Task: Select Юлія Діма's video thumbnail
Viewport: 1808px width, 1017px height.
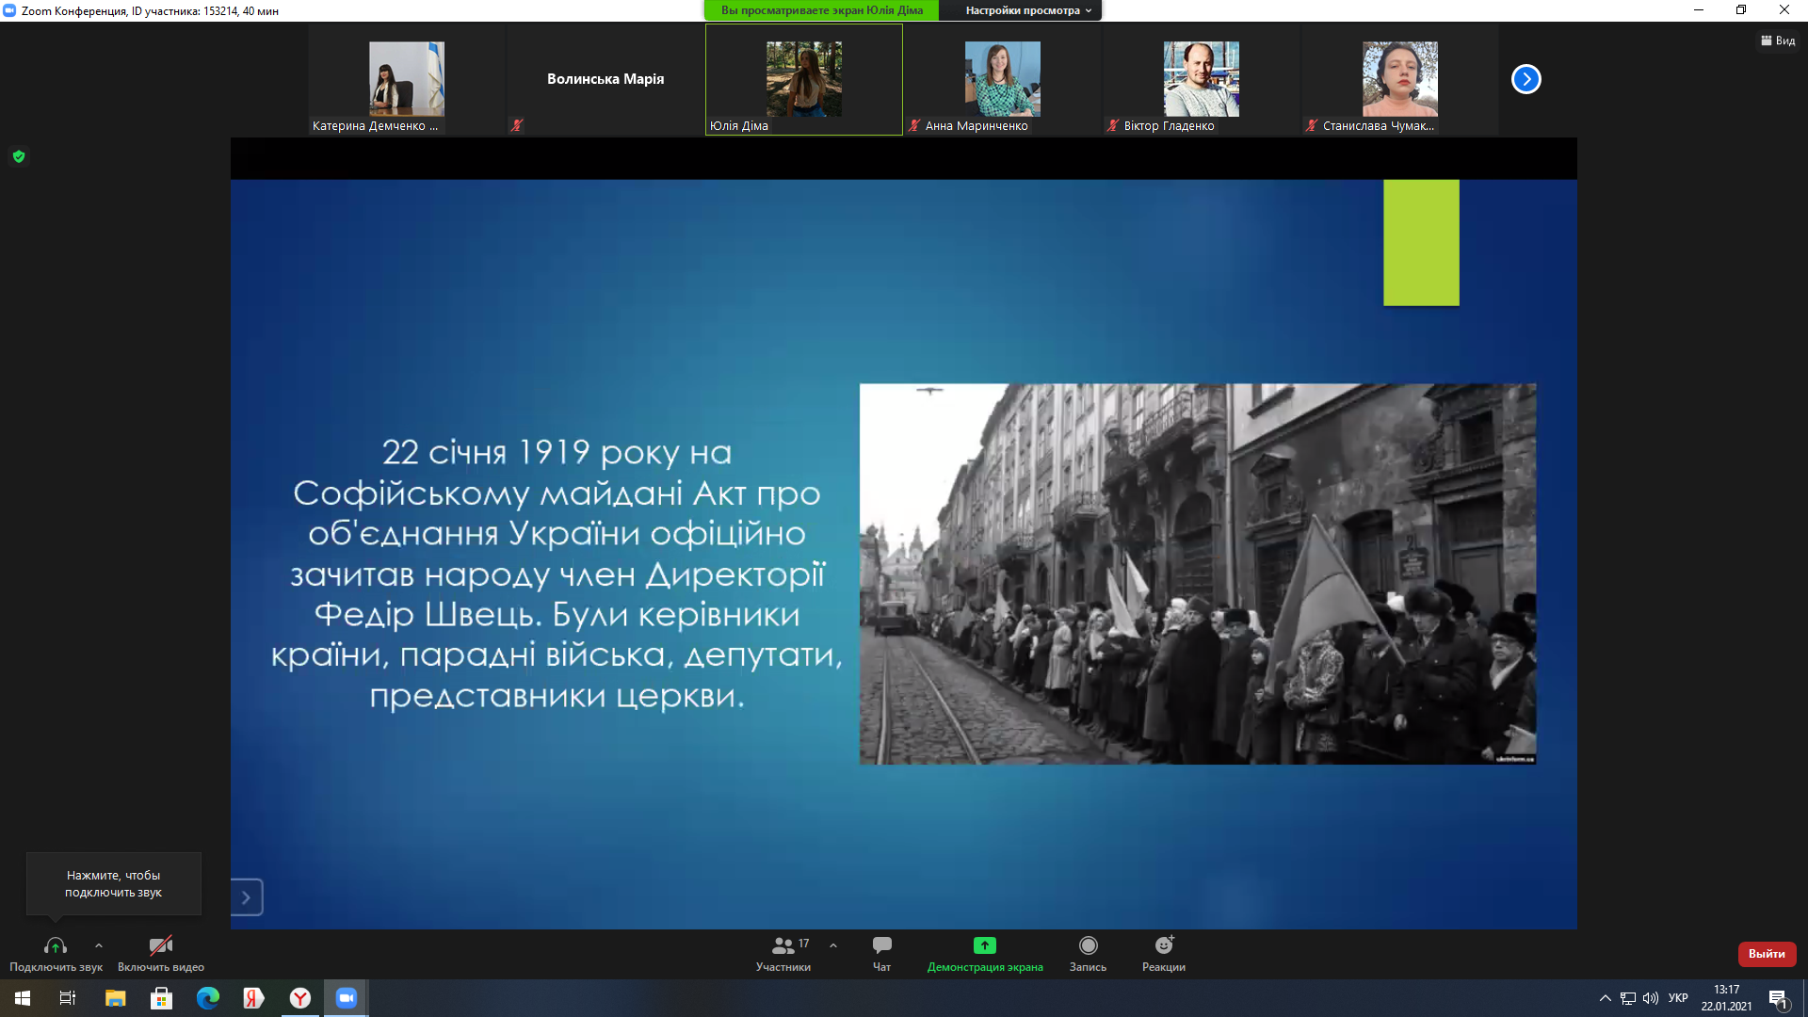Action: tap(803, 79)
